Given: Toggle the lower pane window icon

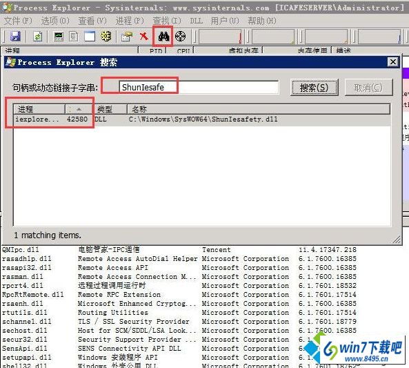Looking at the screenshot, I should (90, 37).
